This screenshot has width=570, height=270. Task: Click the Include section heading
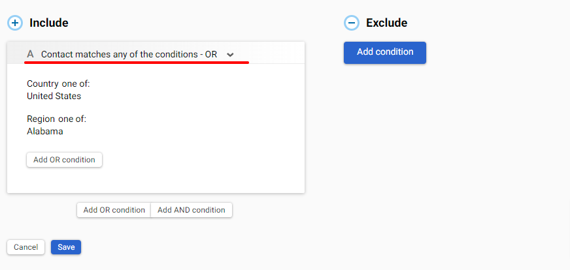coord(49,23)
